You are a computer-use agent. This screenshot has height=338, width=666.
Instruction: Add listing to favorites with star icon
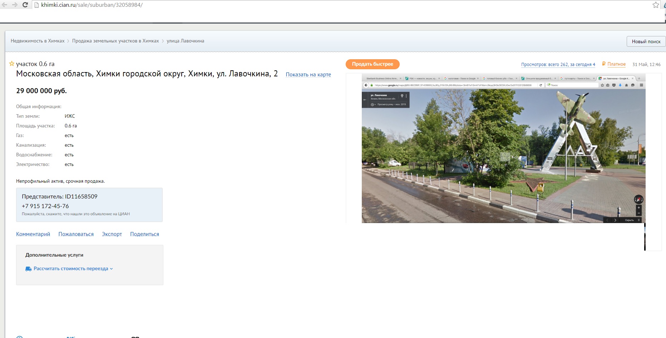[12, 64]
